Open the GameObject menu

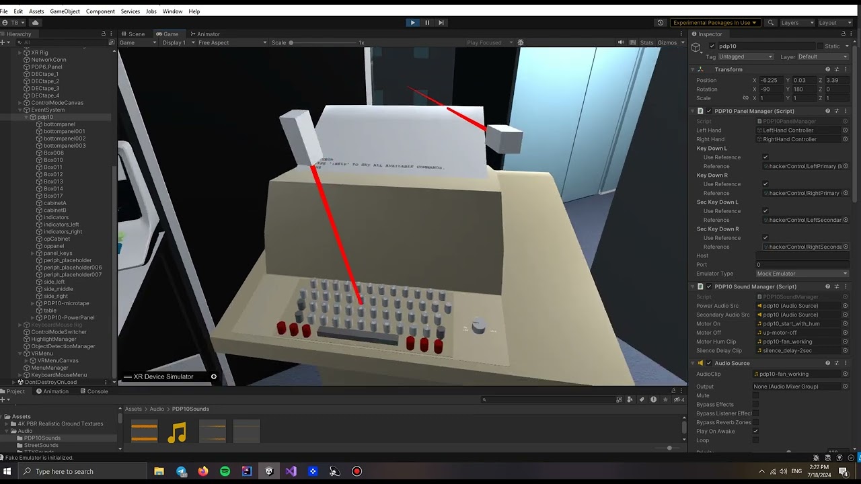[x=65, y=11]
